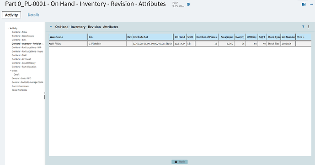Select On Hand - Warehouses in tree

pyautogui.click(x=23, y=36)
